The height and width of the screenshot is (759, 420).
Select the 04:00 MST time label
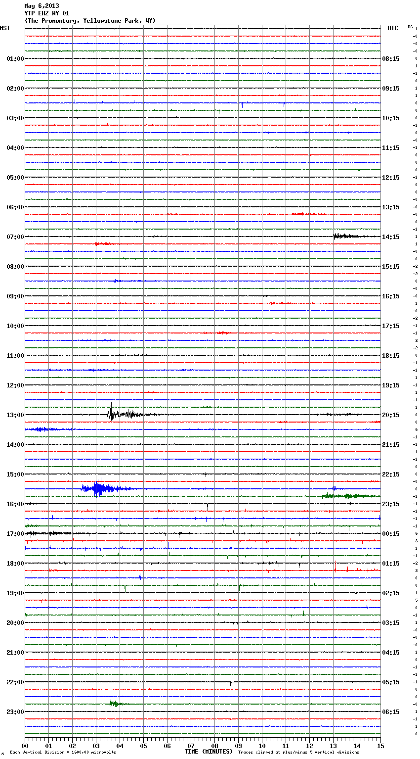pos(15,148)
